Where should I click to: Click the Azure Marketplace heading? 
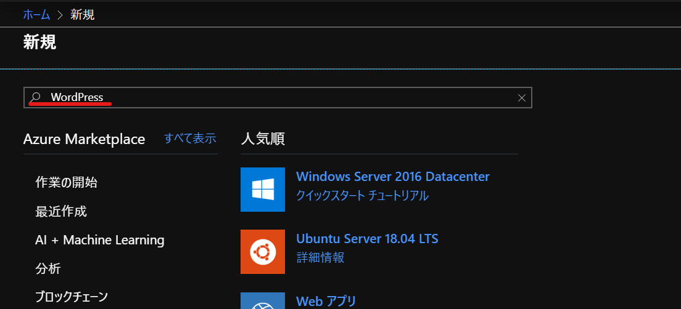[x=84, y=139]
